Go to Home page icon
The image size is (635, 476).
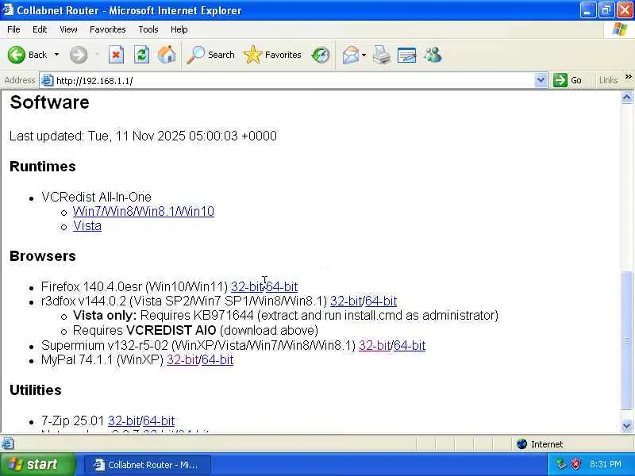pyautogui.click(x=167, y=55)
